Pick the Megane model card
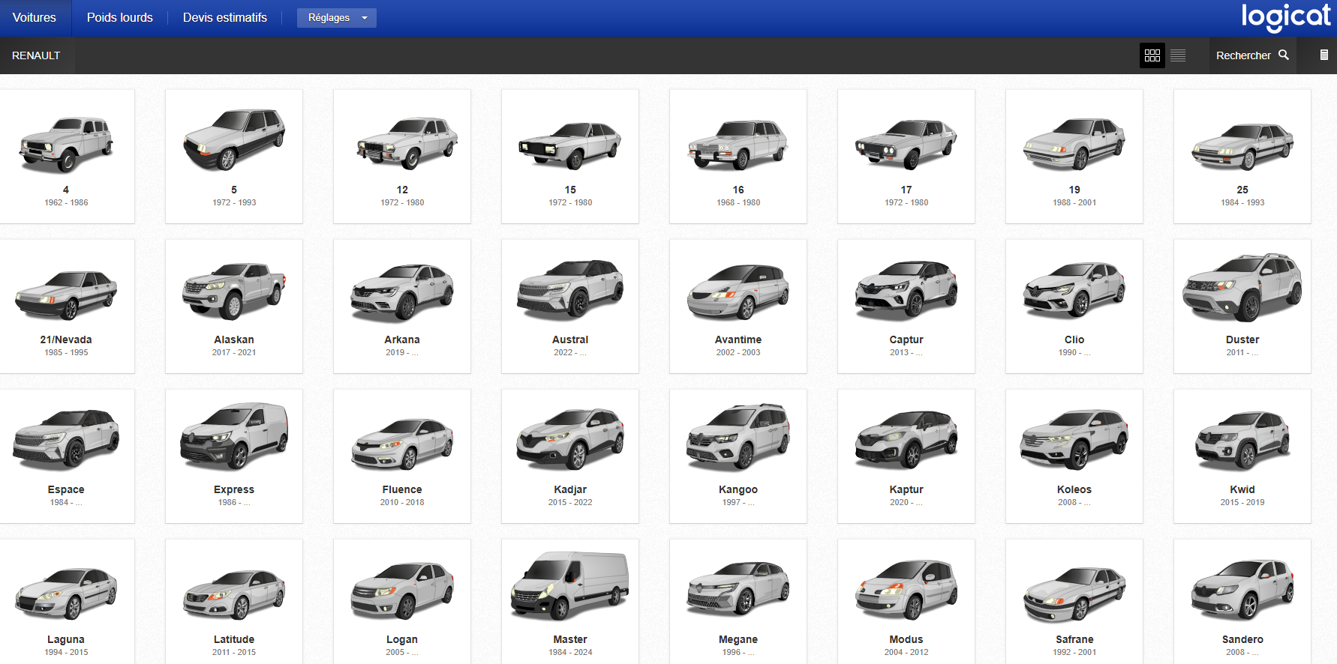1337x664 pixels. (x=738, y=602)
